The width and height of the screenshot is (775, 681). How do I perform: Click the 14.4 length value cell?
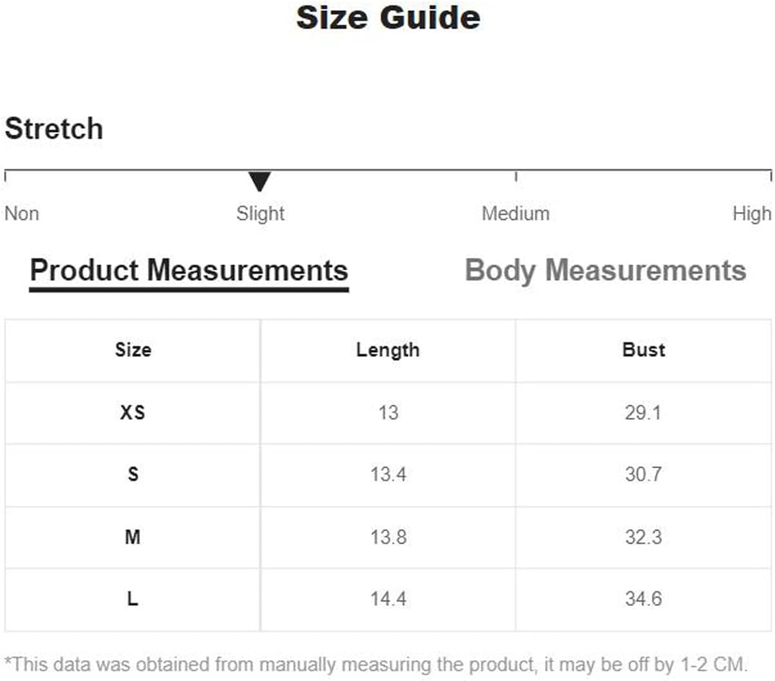pyautogui.click(x=388, y=599)
